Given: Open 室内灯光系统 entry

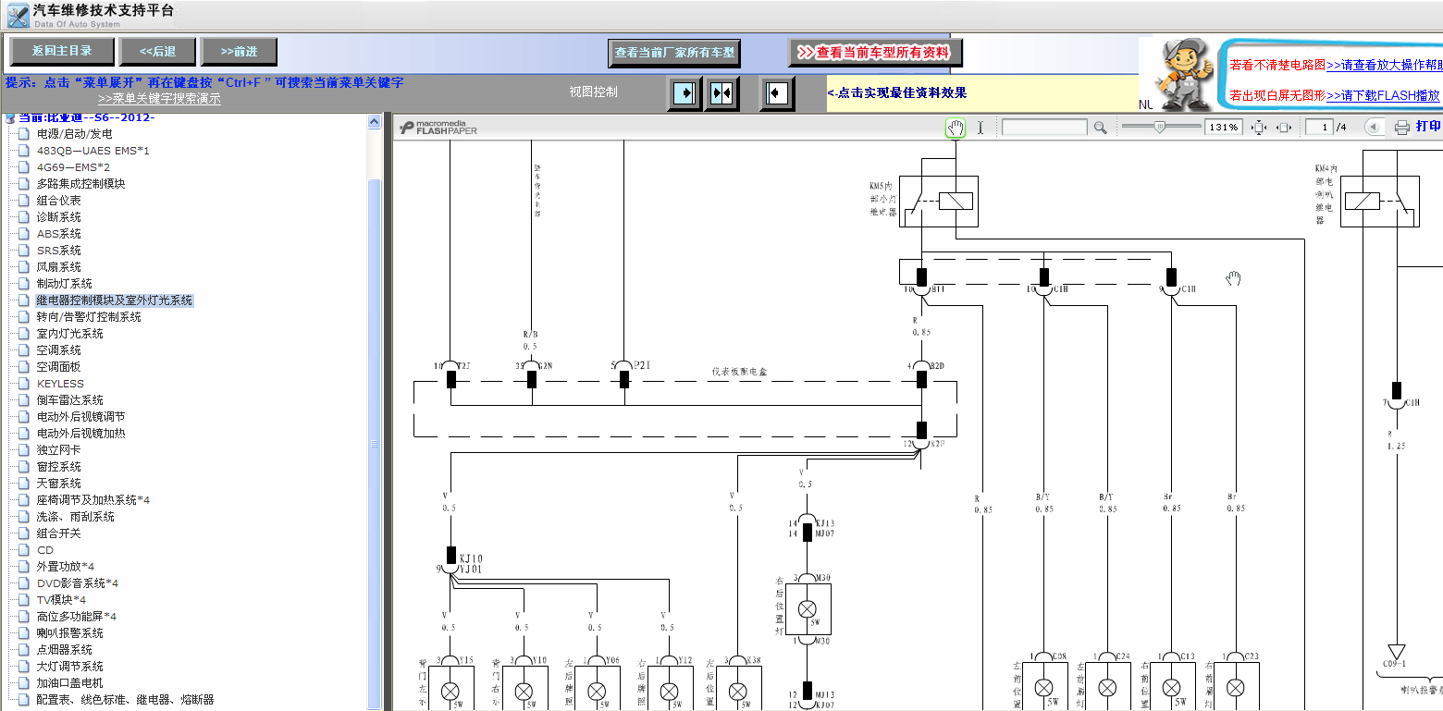Looking at the screenshot, I should [x=69, y=334].
